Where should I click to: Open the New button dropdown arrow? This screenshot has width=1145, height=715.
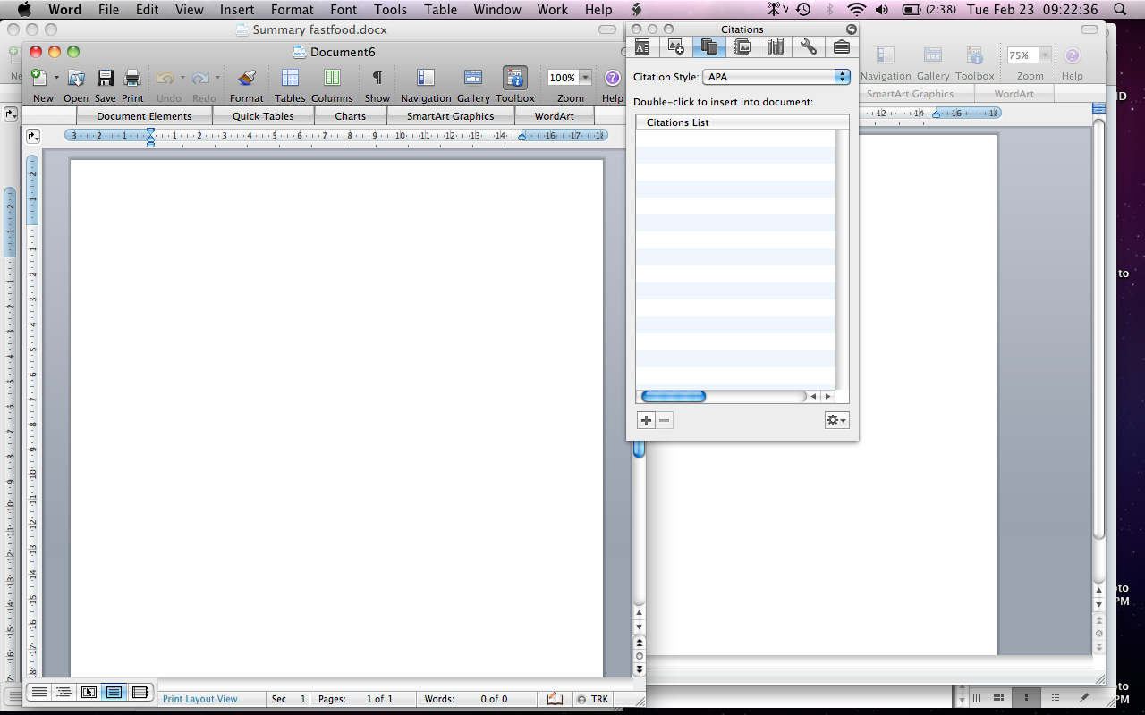[x=56, y=78]
